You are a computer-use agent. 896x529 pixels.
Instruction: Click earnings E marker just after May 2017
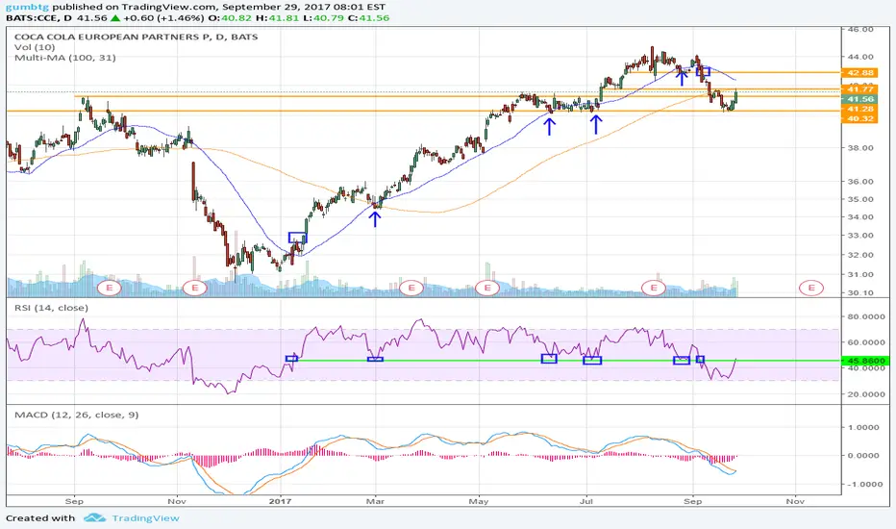tap(487, 288)
